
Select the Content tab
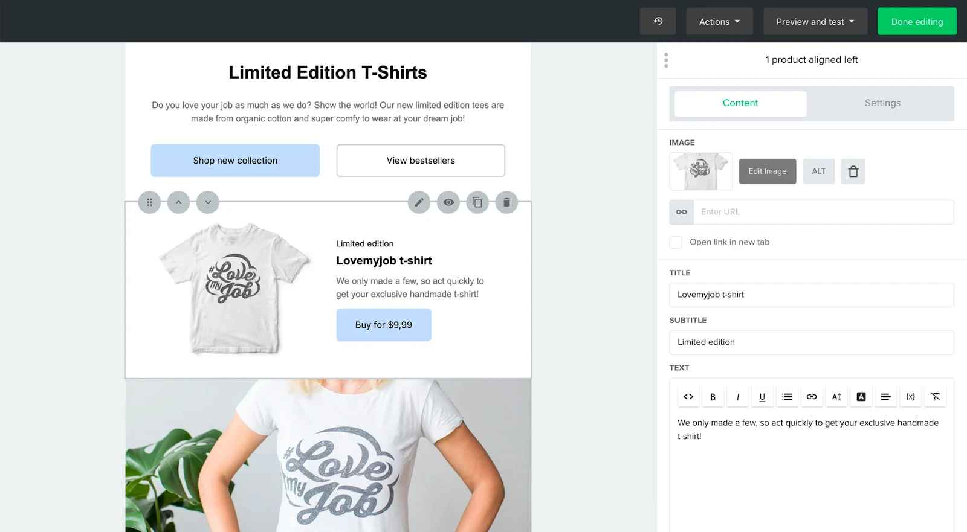(740, 103)
